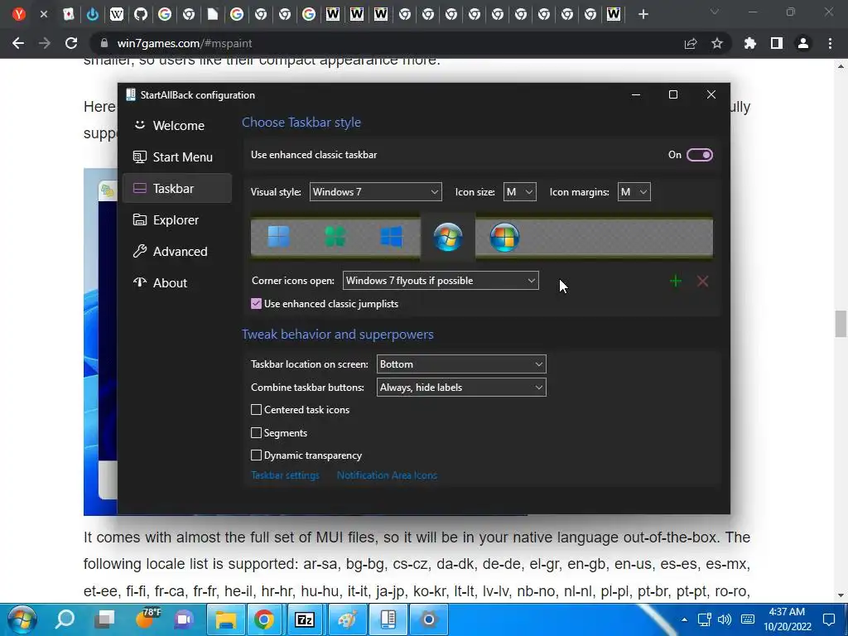Select the Windows 10 flat logo orb
848x636 pixels.
coord(391,237)
